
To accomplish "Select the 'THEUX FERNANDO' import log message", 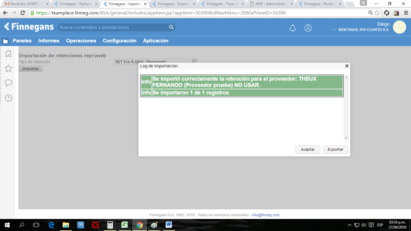I will [x=242, y=82].
